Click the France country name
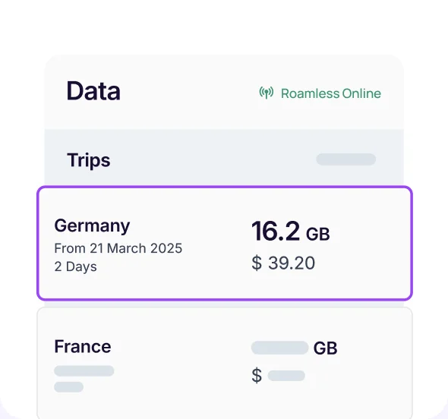448x419 pixels. (83, 346)
